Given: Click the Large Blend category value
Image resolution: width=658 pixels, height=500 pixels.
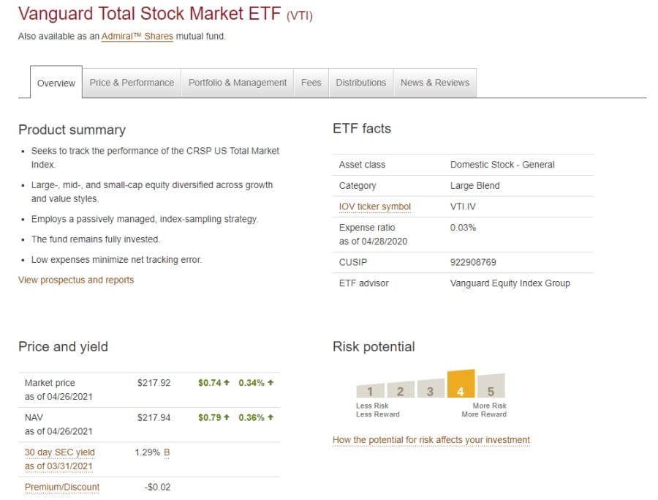Looking at the screenshot, I should (475, 186).
